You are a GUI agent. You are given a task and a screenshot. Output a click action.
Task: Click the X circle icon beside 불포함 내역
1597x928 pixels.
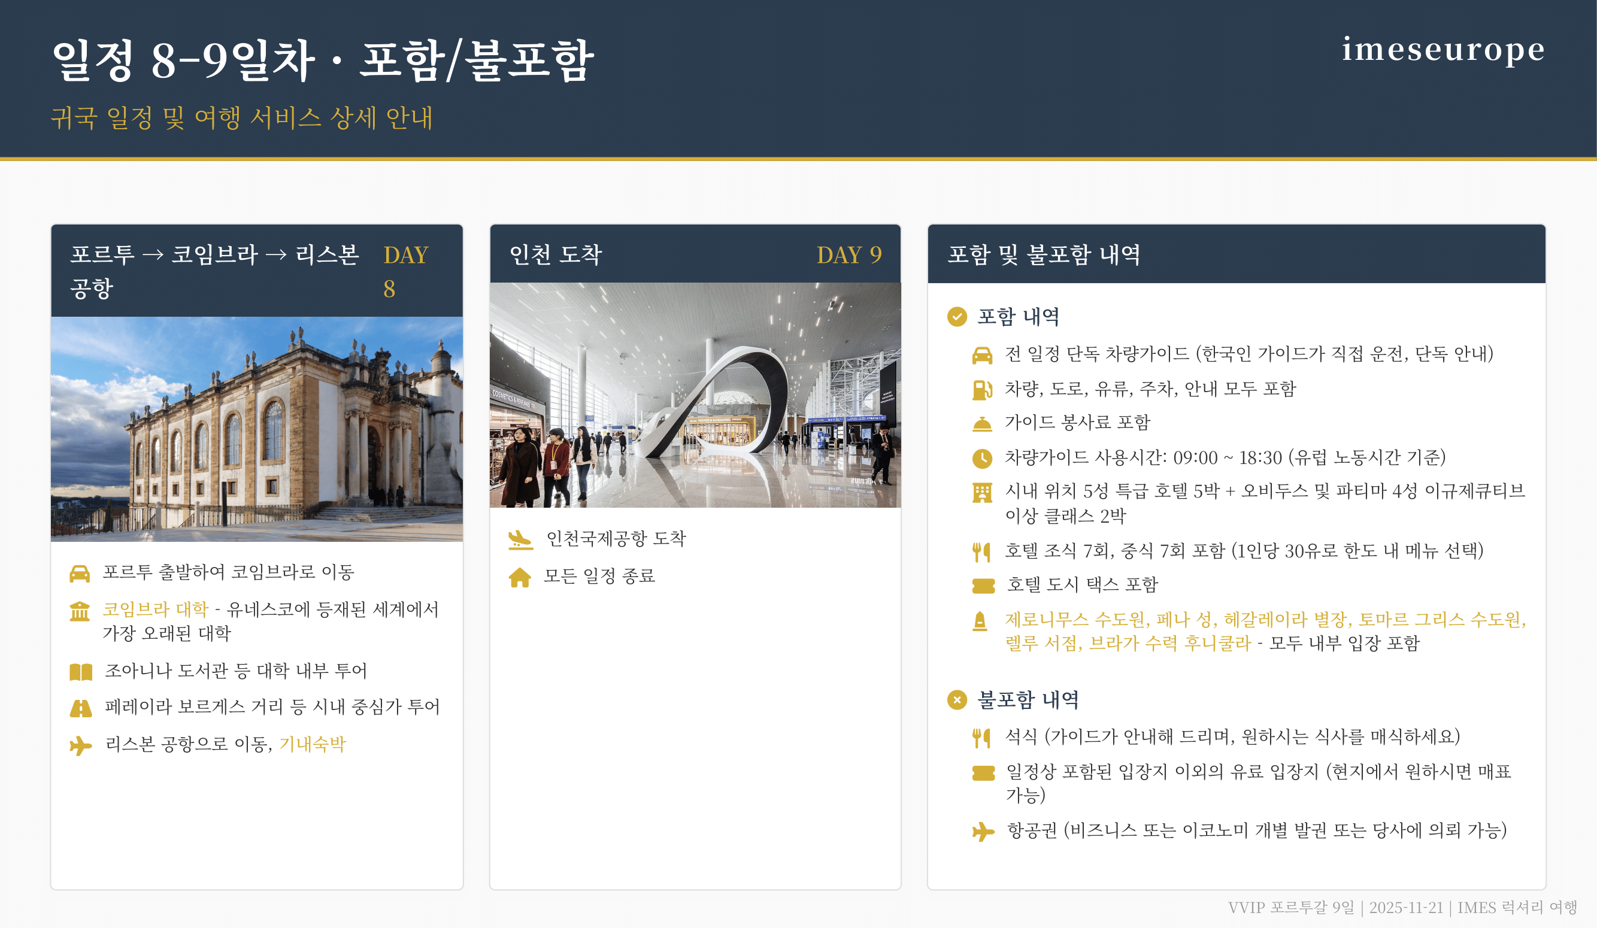tap(956, 700)
